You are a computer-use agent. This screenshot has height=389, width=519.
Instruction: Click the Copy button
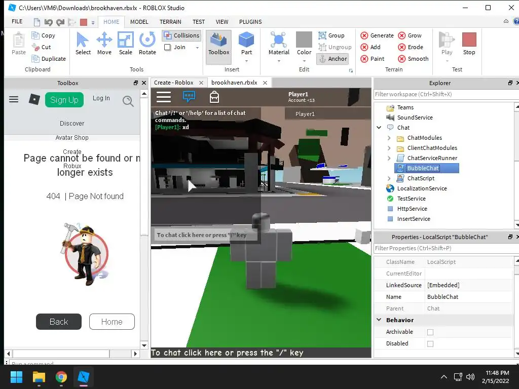pyautogui.click(x=44, y=35)
